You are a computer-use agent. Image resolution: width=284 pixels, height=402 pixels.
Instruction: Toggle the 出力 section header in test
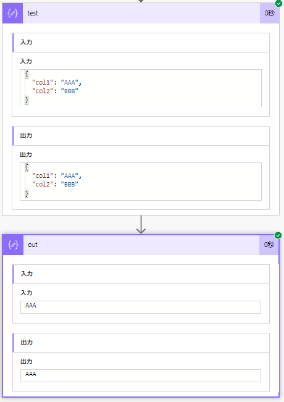(x=141, y=136)
